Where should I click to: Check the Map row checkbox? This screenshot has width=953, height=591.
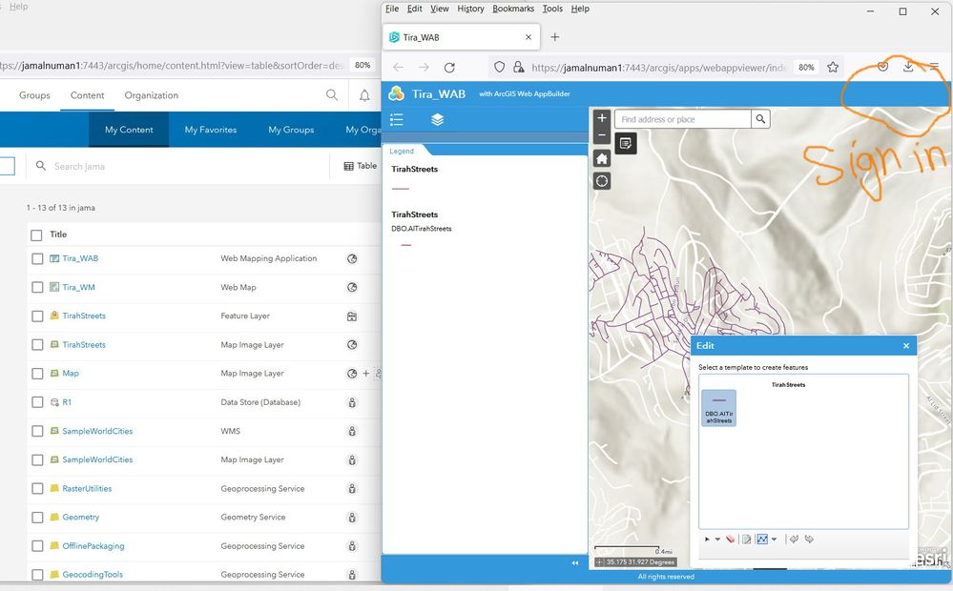coord(37,374)
